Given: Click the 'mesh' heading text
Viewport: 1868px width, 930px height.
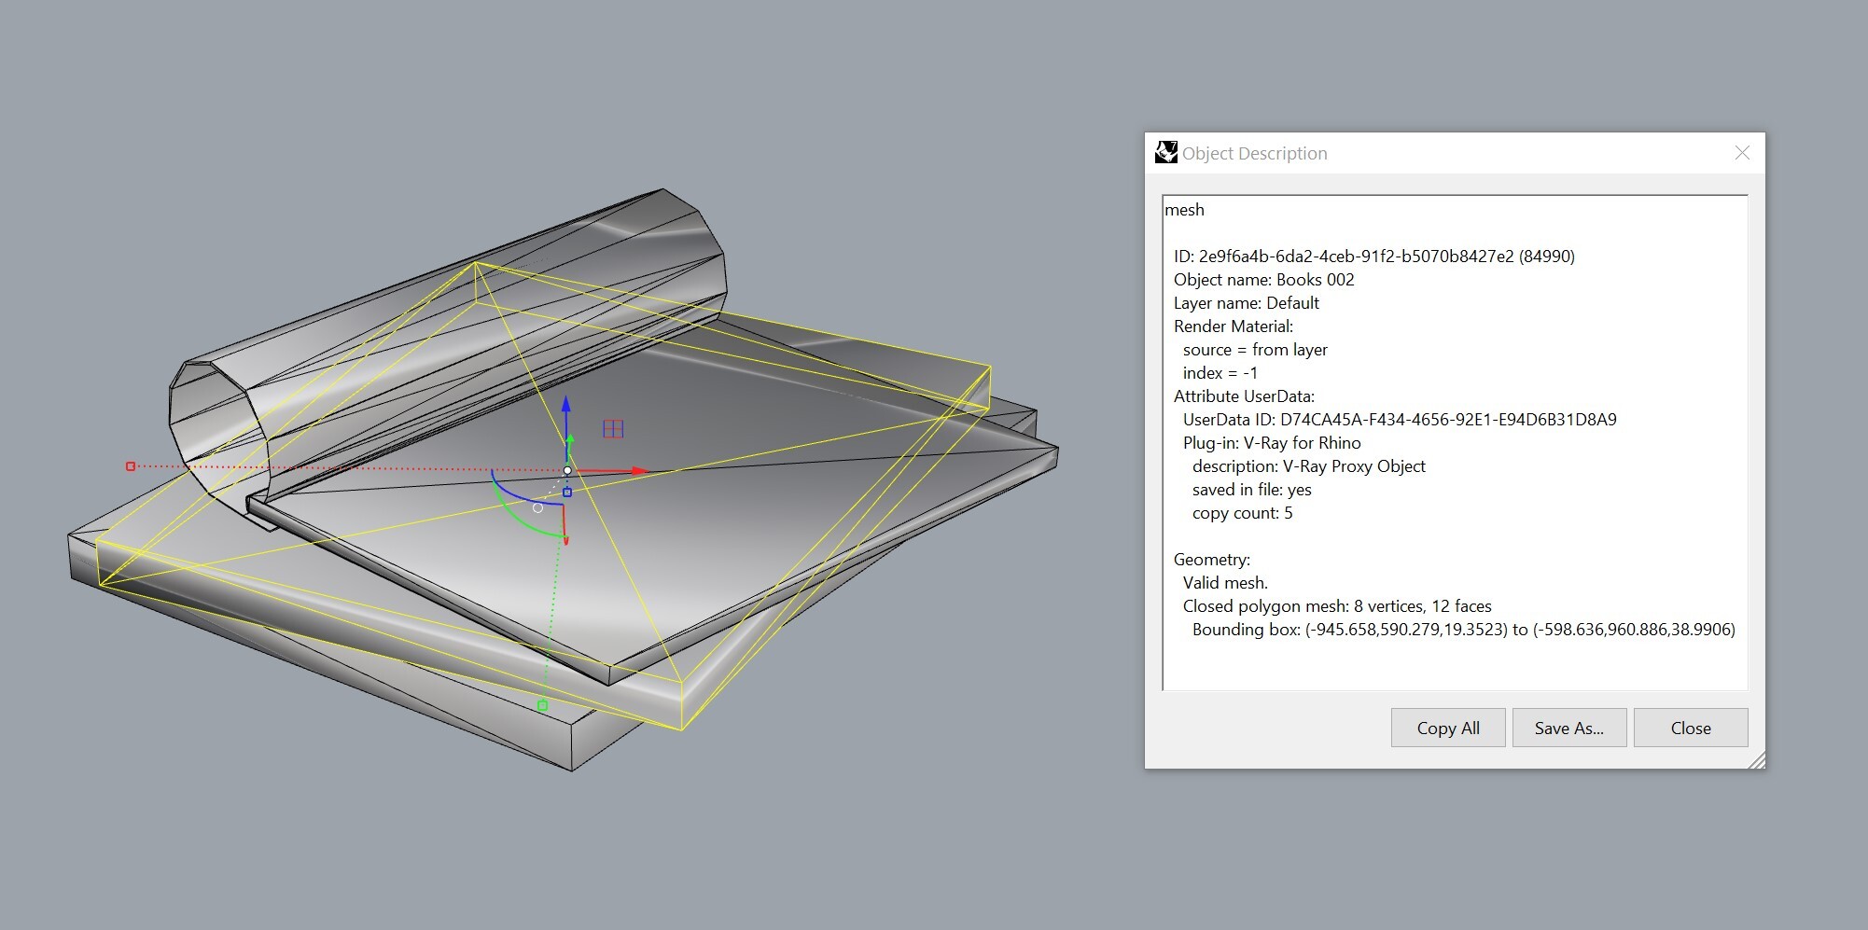Looking at the screenshot, I should 1184,210.
